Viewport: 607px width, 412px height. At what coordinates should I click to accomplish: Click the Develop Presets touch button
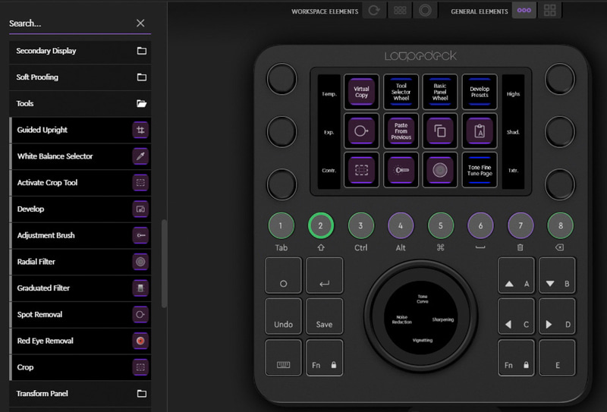point(480,92)
